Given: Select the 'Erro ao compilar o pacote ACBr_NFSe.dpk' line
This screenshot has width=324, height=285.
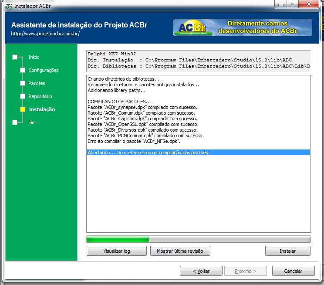Looking at the screenshot, I should click(x=134, y=141).
